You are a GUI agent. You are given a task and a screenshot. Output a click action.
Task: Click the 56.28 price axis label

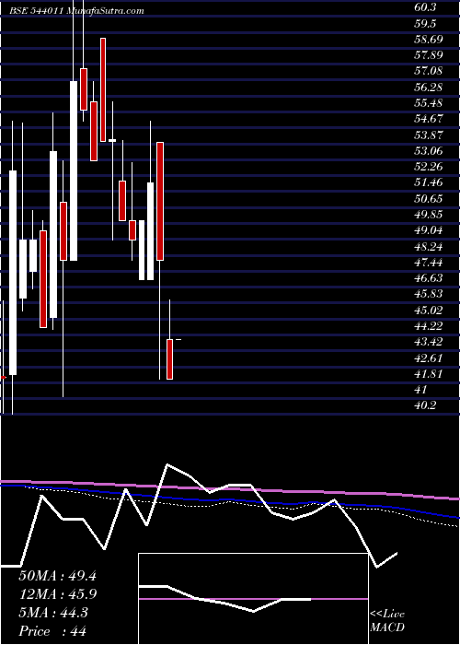point(431,88)
